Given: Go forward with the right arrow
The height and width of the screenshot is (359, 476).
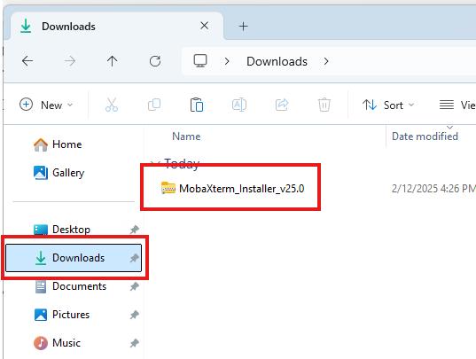Looking at the screenshot, I should pos(70,61).
